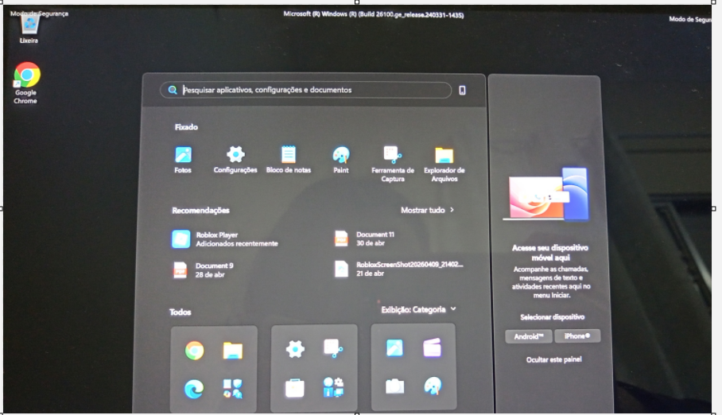
Task: Launch Microsoft Edge in category group
Action: pyautogui.click(x=194, y=390)
